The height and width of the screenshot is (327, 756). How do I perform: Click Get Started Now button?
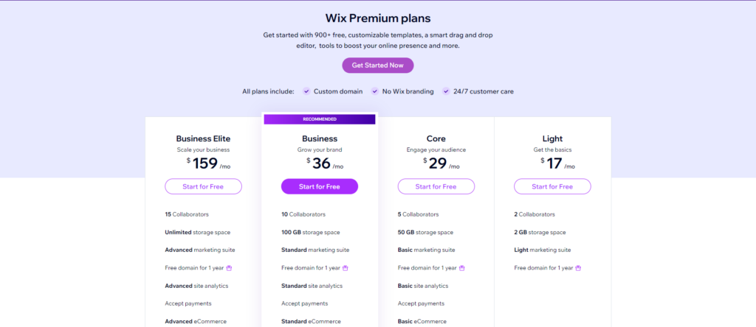point(377,66)
